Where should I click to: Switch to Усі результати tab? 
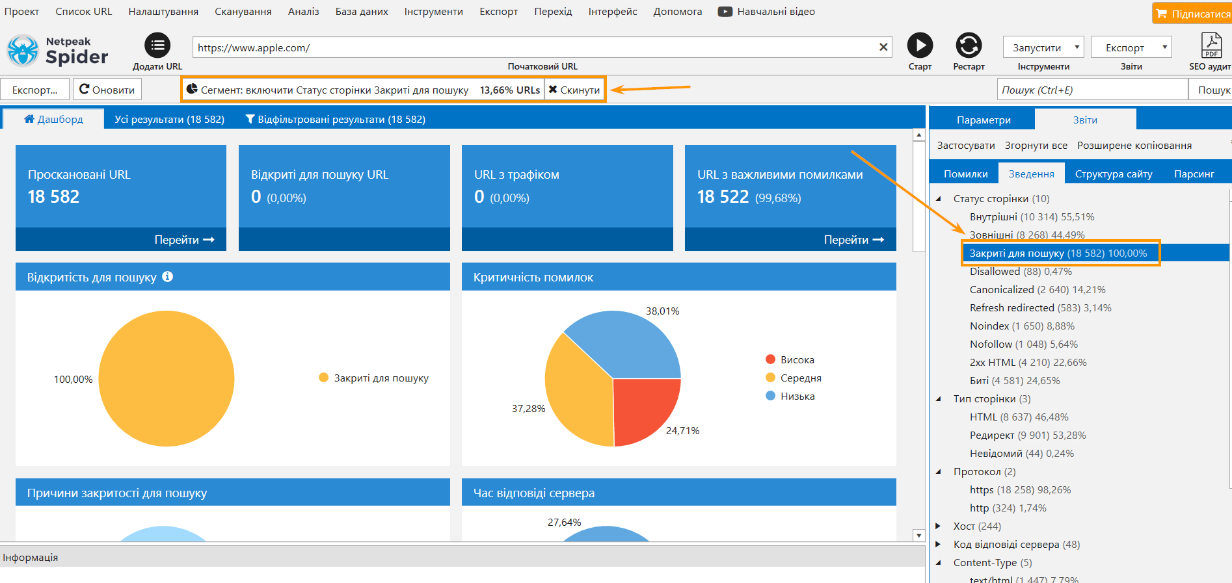169,120
